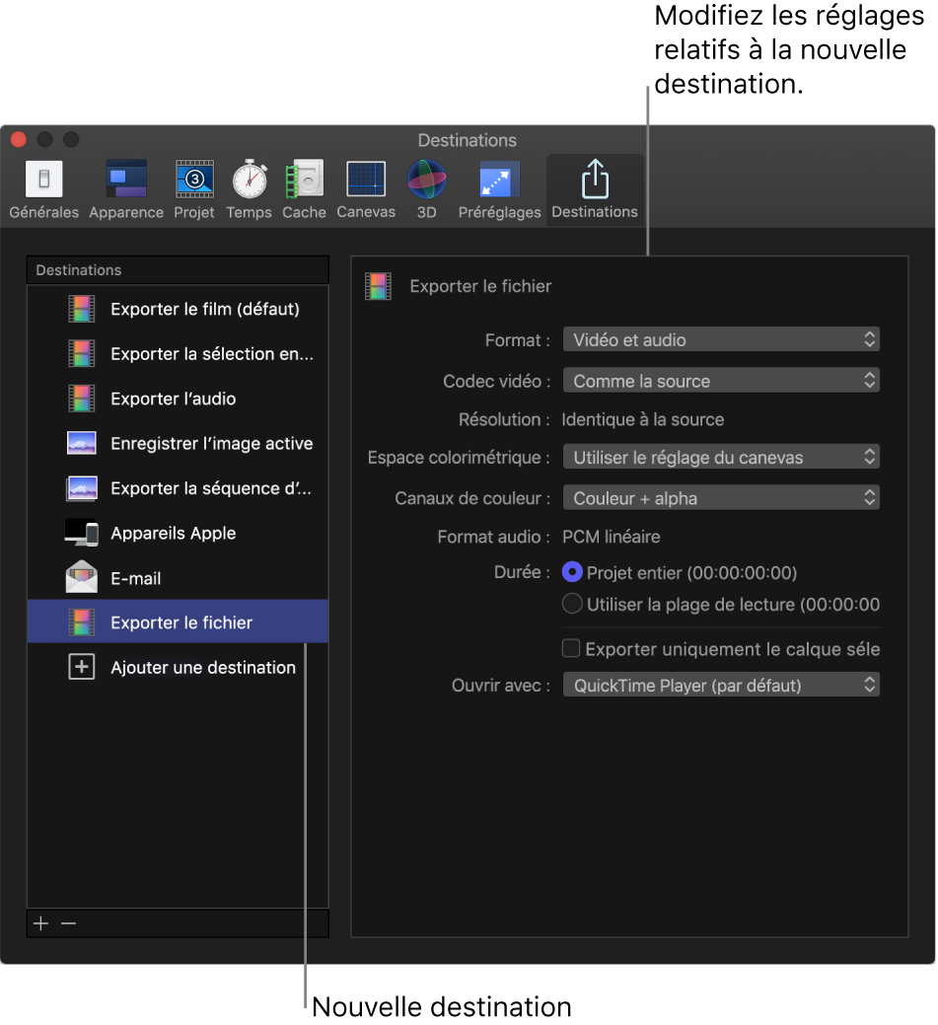
Task: Click Ajouter une destination
Action: coord(202,668)
